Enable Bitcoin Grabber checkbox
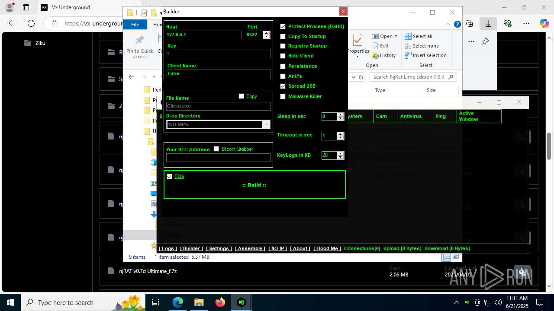Screen dimensions: 554x311 (x=216, y=149)
